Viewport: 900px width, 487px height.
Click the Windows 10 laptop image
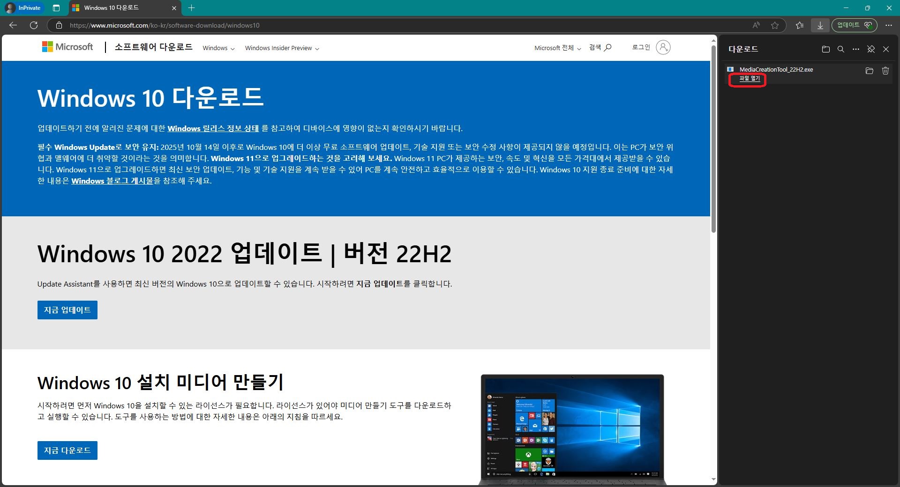pyautogui.click(x=572, y=429)
